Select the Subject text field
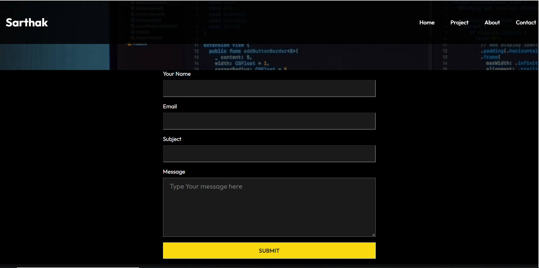This screenshot has width=539, height=268. [269, 153]
